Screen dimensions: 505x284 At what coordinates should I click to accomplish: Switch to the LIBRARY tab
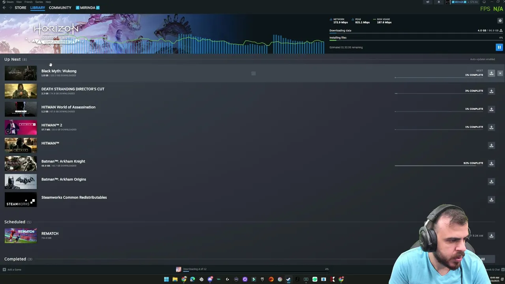(37, 8)
